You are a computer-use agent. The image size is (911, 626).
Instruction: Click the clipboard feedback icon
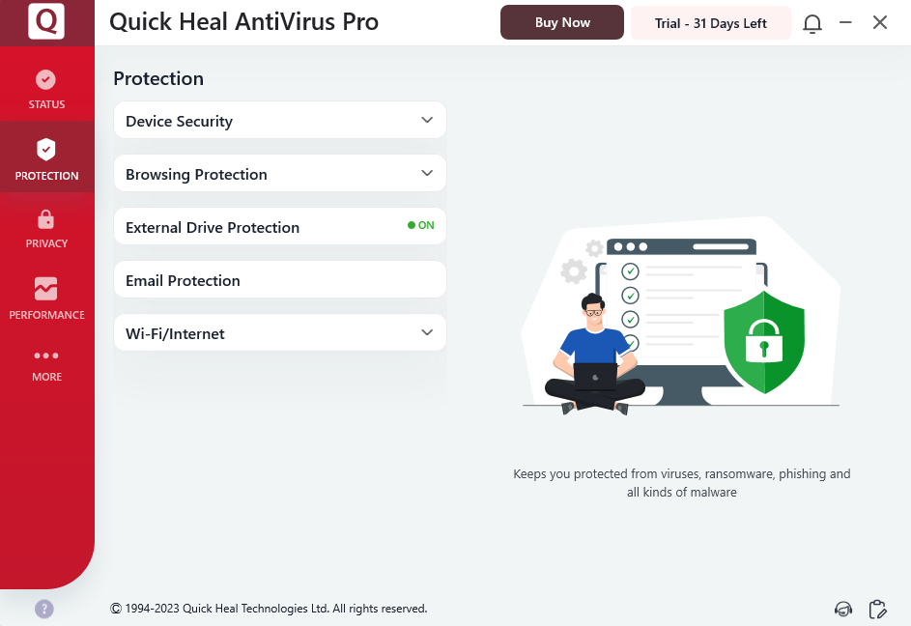pyautogui.click(x=877, y=609)
